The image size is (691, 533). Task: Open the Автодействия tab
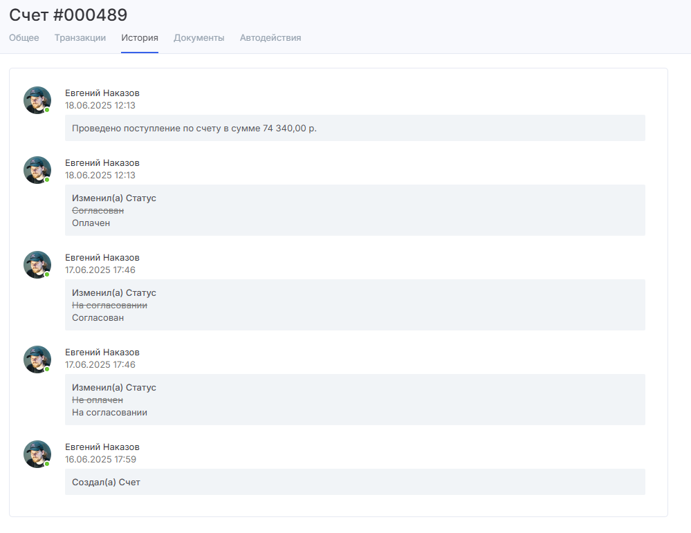click(270, 38)
